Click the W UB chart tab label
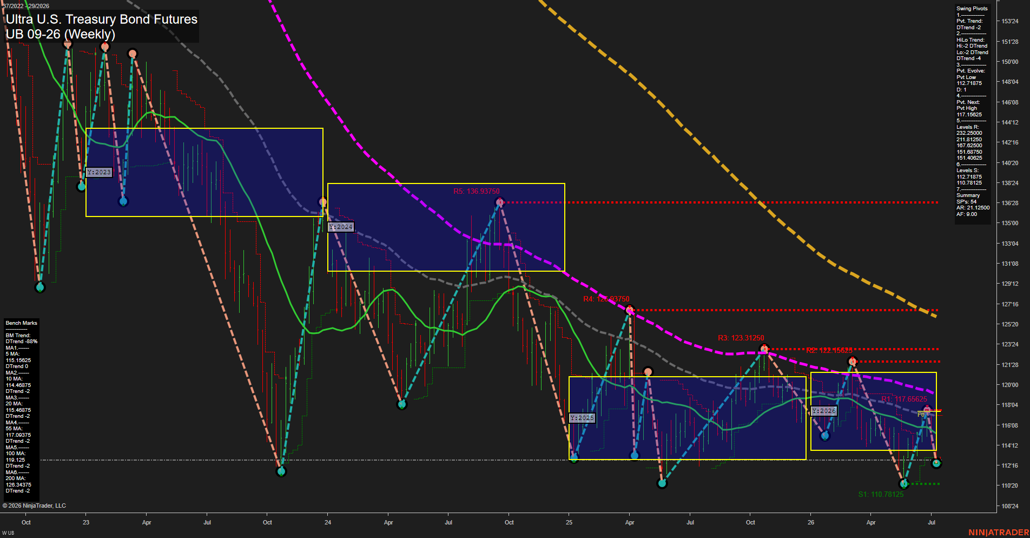Image resolution: width=1030 pixels, height=538 pixels. pos(8,533)
